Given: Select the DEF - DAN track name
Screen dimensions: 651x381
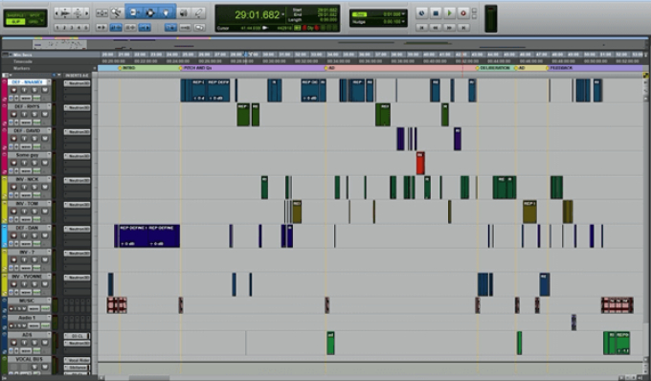Looking at the screenshot, I should tap(27, 228).
